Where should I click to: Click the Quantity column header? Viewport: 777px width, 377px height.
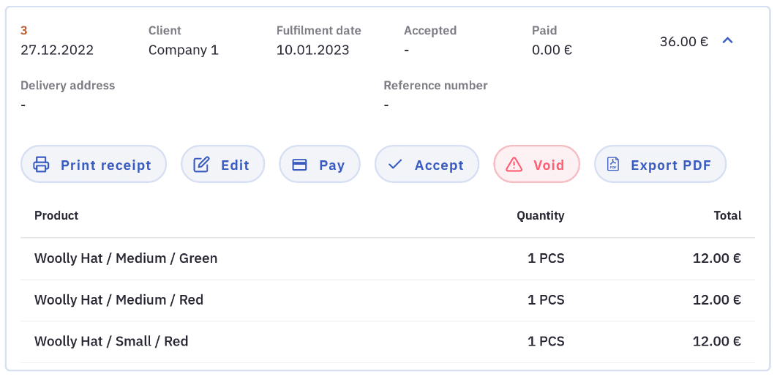[x=540, y=216]
